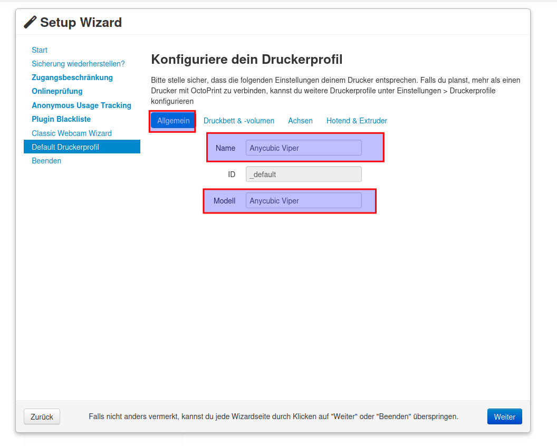Image resolution: width=557 pixels, height=446 pixels.
Task: Open the Anonymous Usage Tracking step
Action: (x=81, y=105)
